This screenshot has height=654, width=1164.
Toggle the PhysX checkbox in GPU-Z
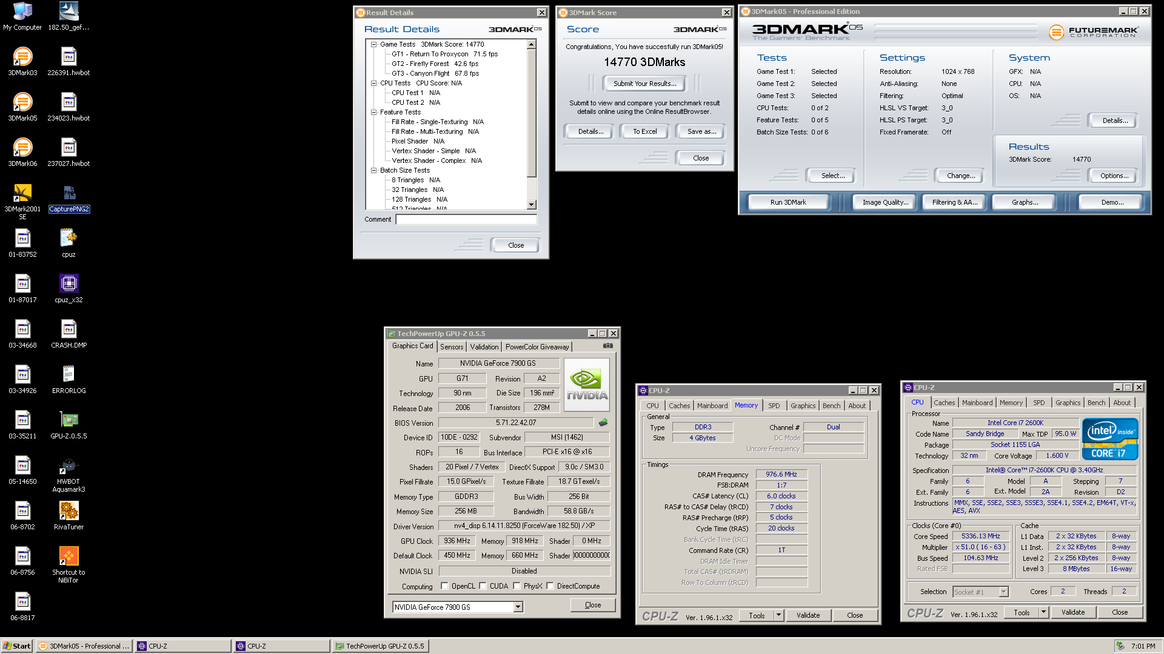[x=517, y=586]
